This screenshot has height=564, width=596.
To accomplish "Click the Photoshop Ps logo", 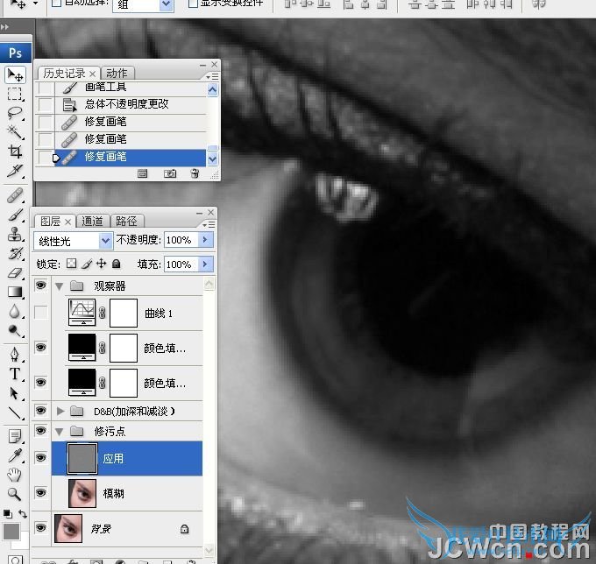I will [x=16, y=53].
